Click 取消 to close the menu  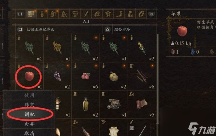click(29, 133)
